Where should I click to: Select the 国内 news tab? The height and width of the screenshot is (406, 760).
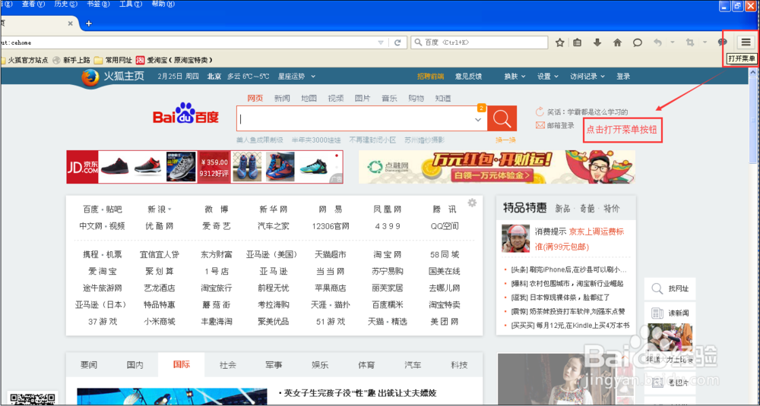coord(135,365)
